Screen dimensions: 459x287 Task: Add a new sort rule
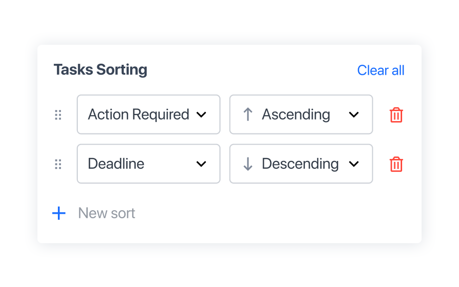(93, 213)
